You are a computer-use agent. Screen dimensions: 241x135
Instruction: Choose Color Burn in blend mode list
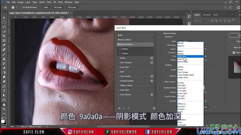[x=190, y=56]
